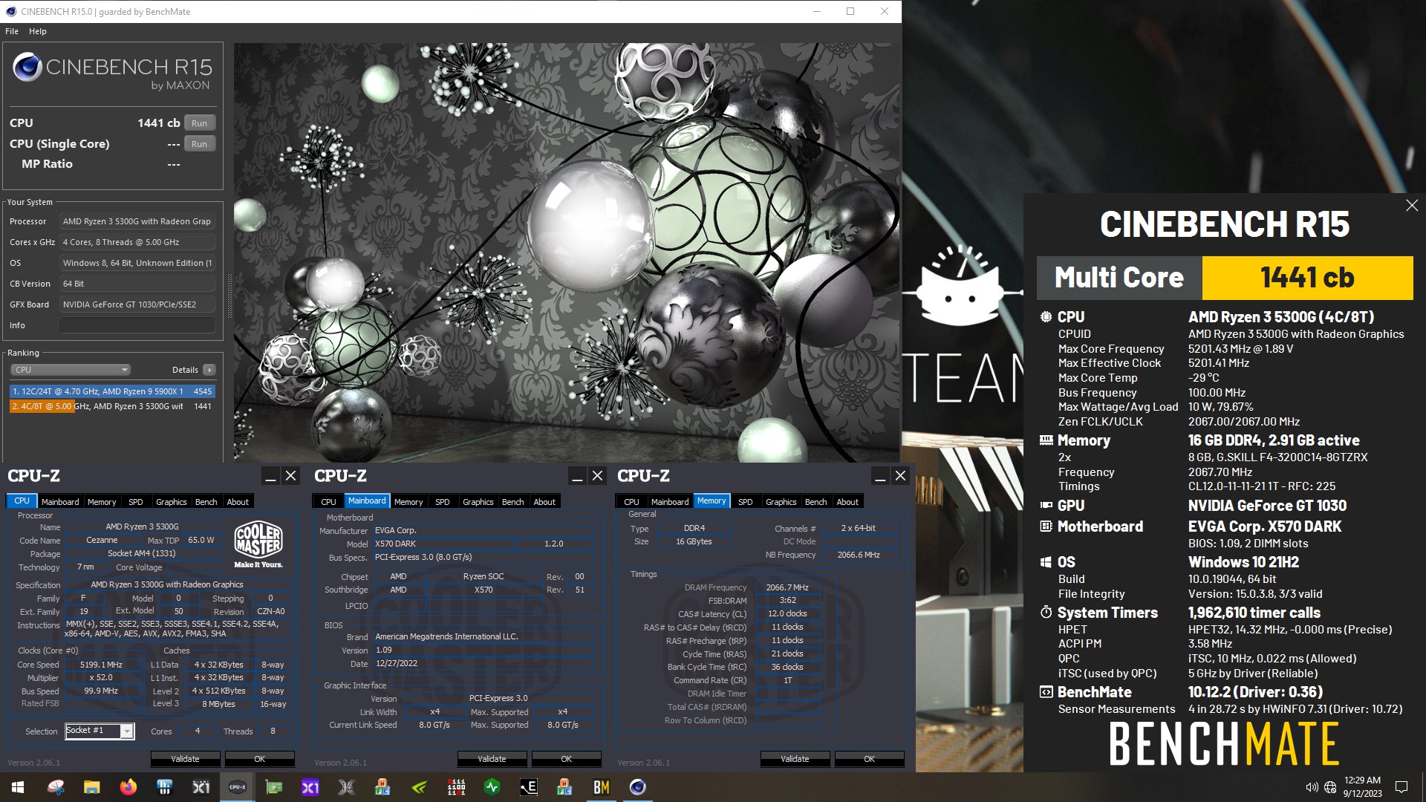Click GFX Board field GeForce GT 1030
The image size is (1426, 802).
pyautogui.click(x=137, y=304)
